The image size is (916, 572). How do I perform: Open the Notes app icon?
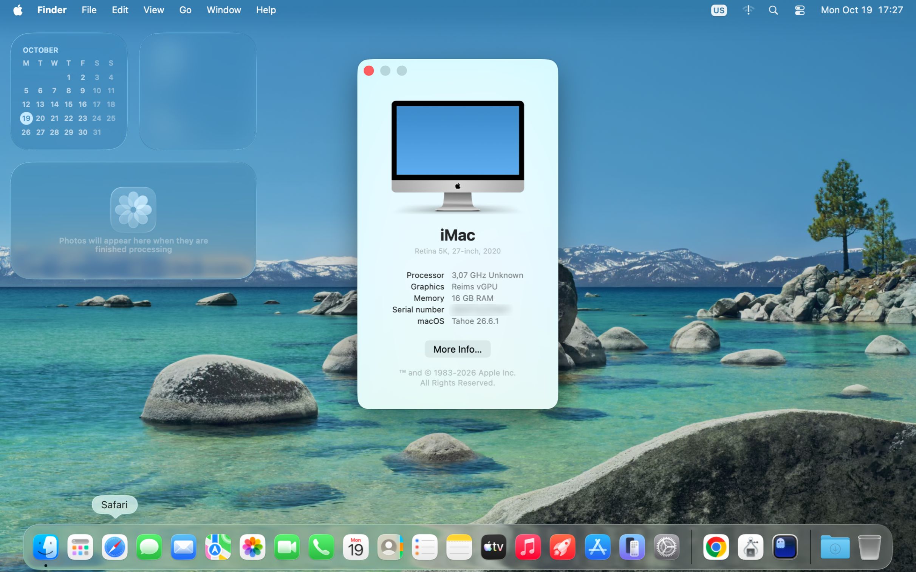(x=459, y=547)
